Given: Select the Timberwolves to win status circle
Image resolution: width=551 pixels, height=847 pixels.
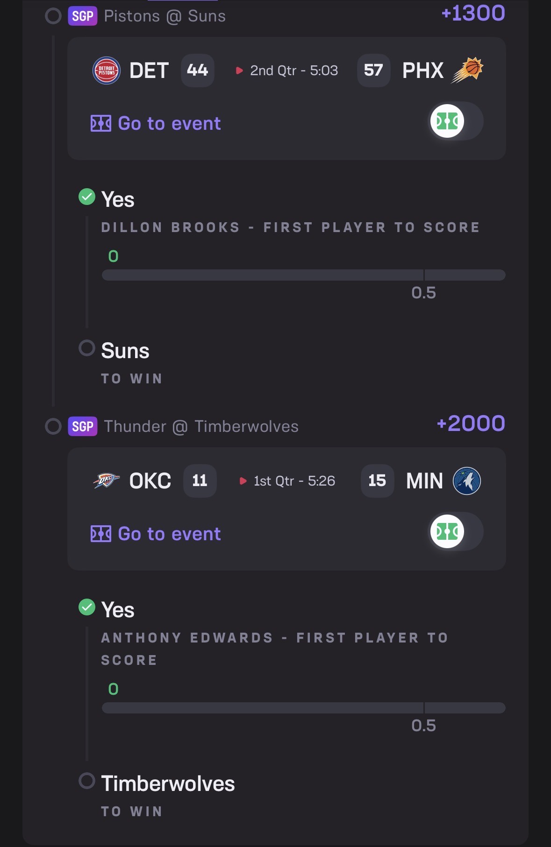Looking at the screenshot, I should [87, 781].
